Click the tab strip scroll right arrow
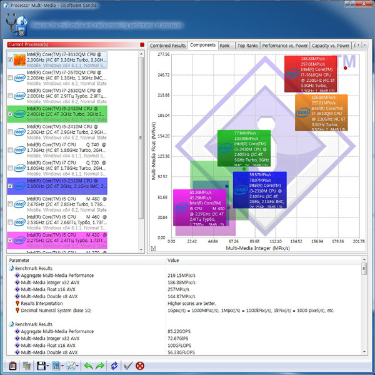Screen dimensions: 375x375 point(364,45)
